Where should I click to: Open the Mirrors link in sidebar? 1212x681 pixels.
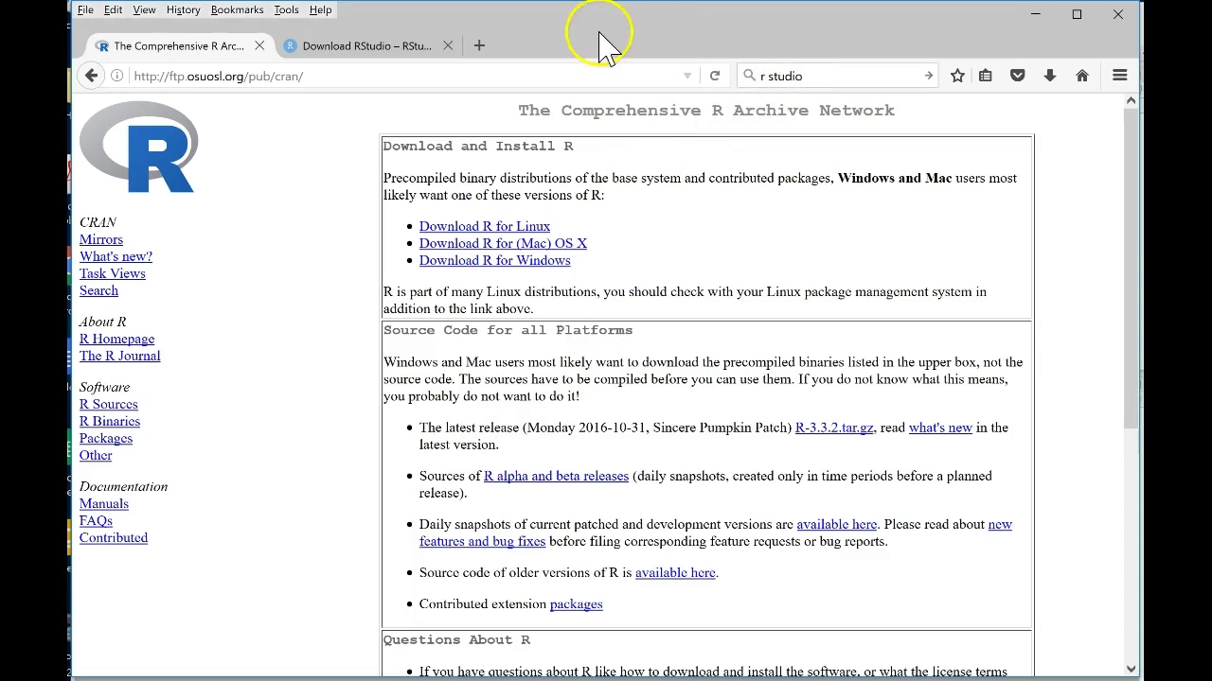pos(101,239)
